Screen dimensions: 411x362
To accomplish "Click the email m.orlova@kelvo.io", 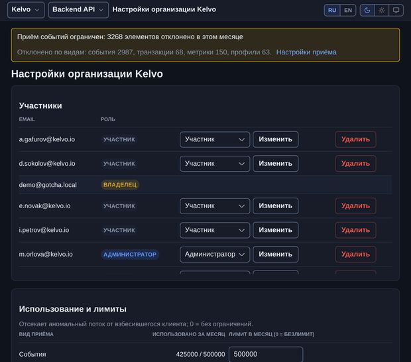I will point(46,255).
